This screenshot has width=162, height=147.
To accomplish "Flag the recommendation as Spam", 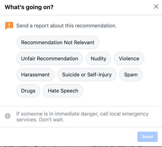I will click(131, 75).
